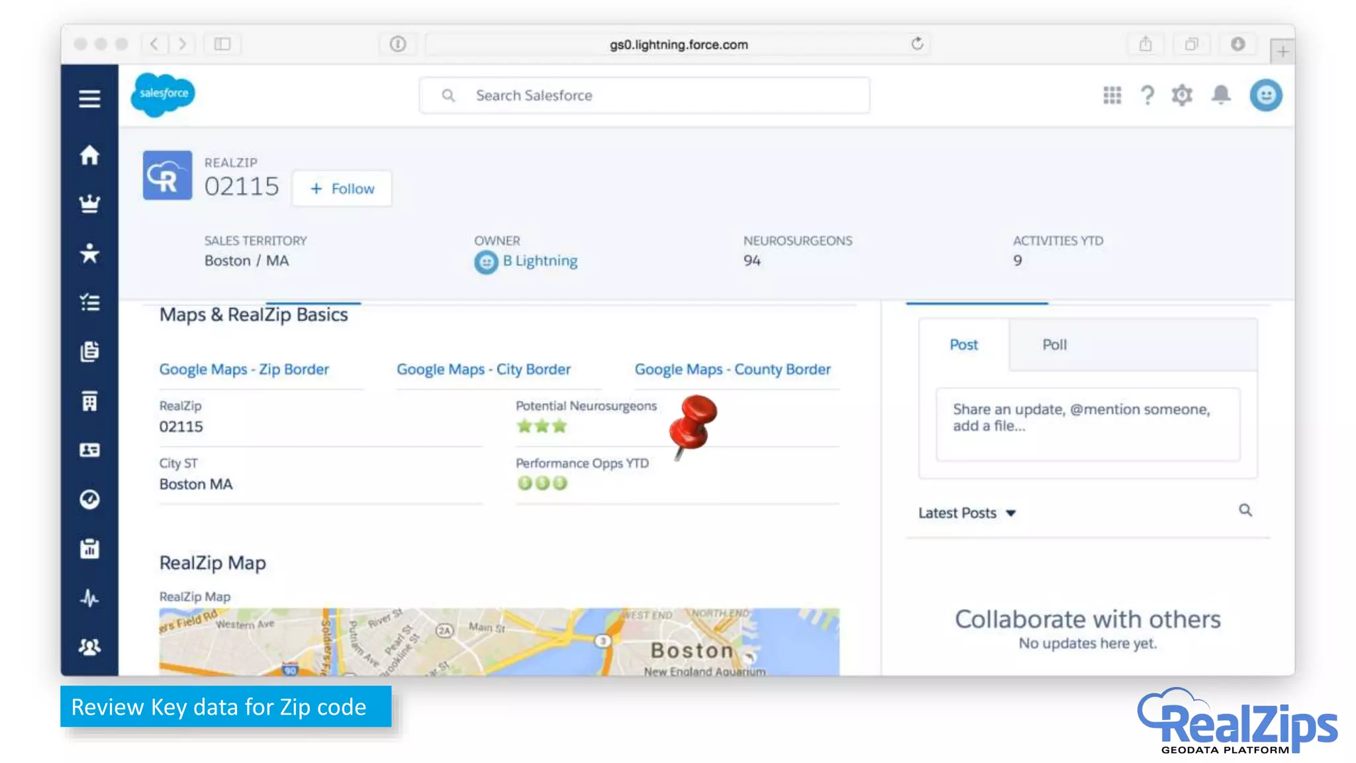Click the Follow button
This screenshot has width=1356, height=763.
[x=342, y=189]
